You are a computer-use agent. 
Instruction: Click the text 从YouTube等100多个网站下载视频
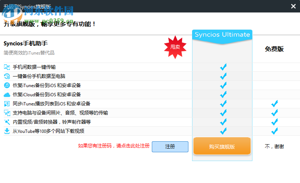pyautogui.click(x=48, y=131)
